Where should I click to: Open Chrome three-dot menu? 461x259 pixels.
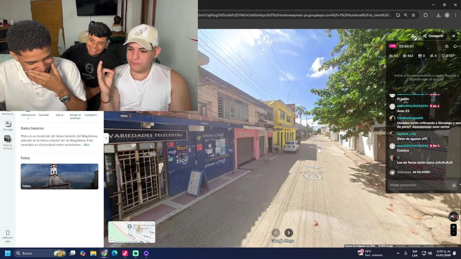pyautogui.click(x=456, y=15)
